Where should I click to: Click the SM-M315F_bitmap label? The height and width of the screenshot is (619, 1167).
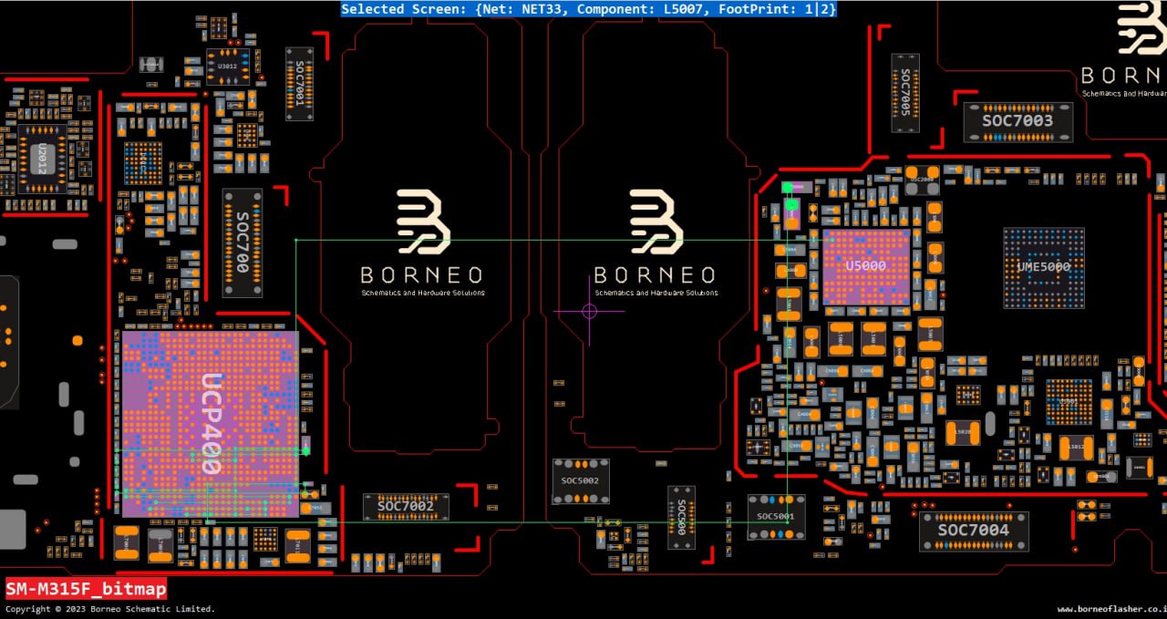tap(86, 589)
